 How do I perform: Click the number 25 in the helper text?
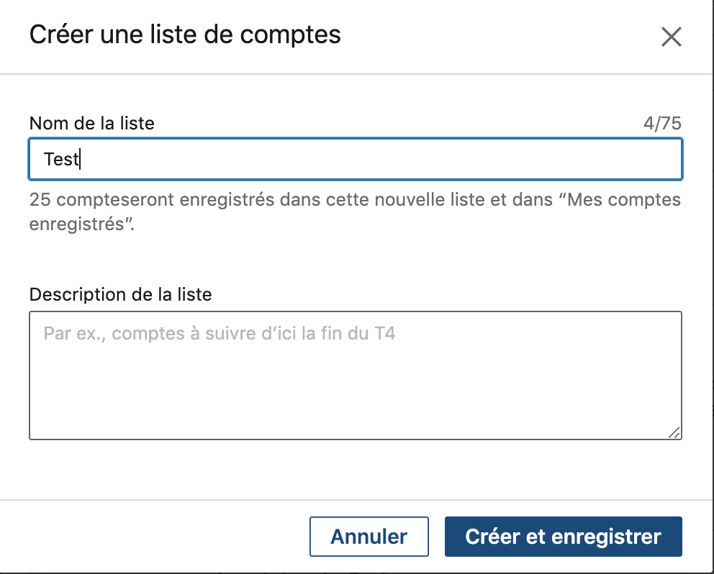(x=40, y=200)
